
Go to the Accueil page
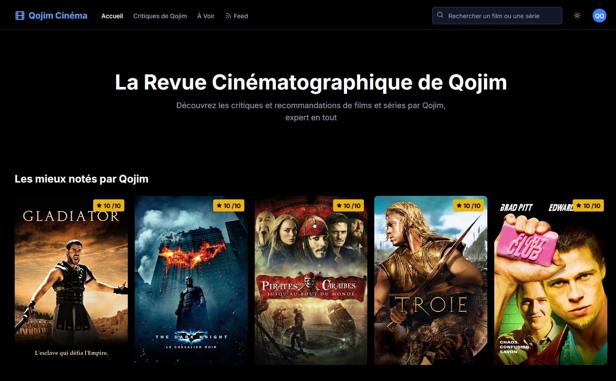pos(112,16)
